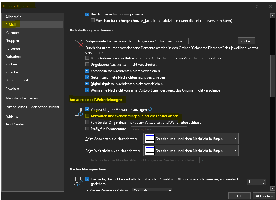
Task: Confirm with the OK button
Action: (239, 196)
